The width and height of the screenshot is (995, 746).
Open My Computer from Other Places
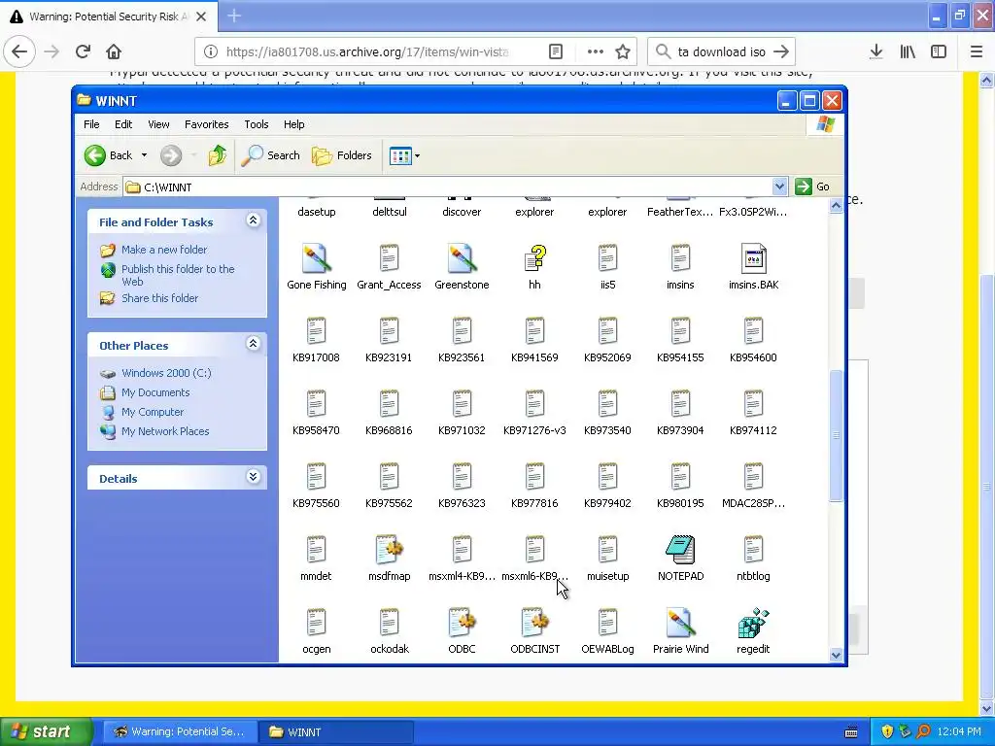(153, 412)
